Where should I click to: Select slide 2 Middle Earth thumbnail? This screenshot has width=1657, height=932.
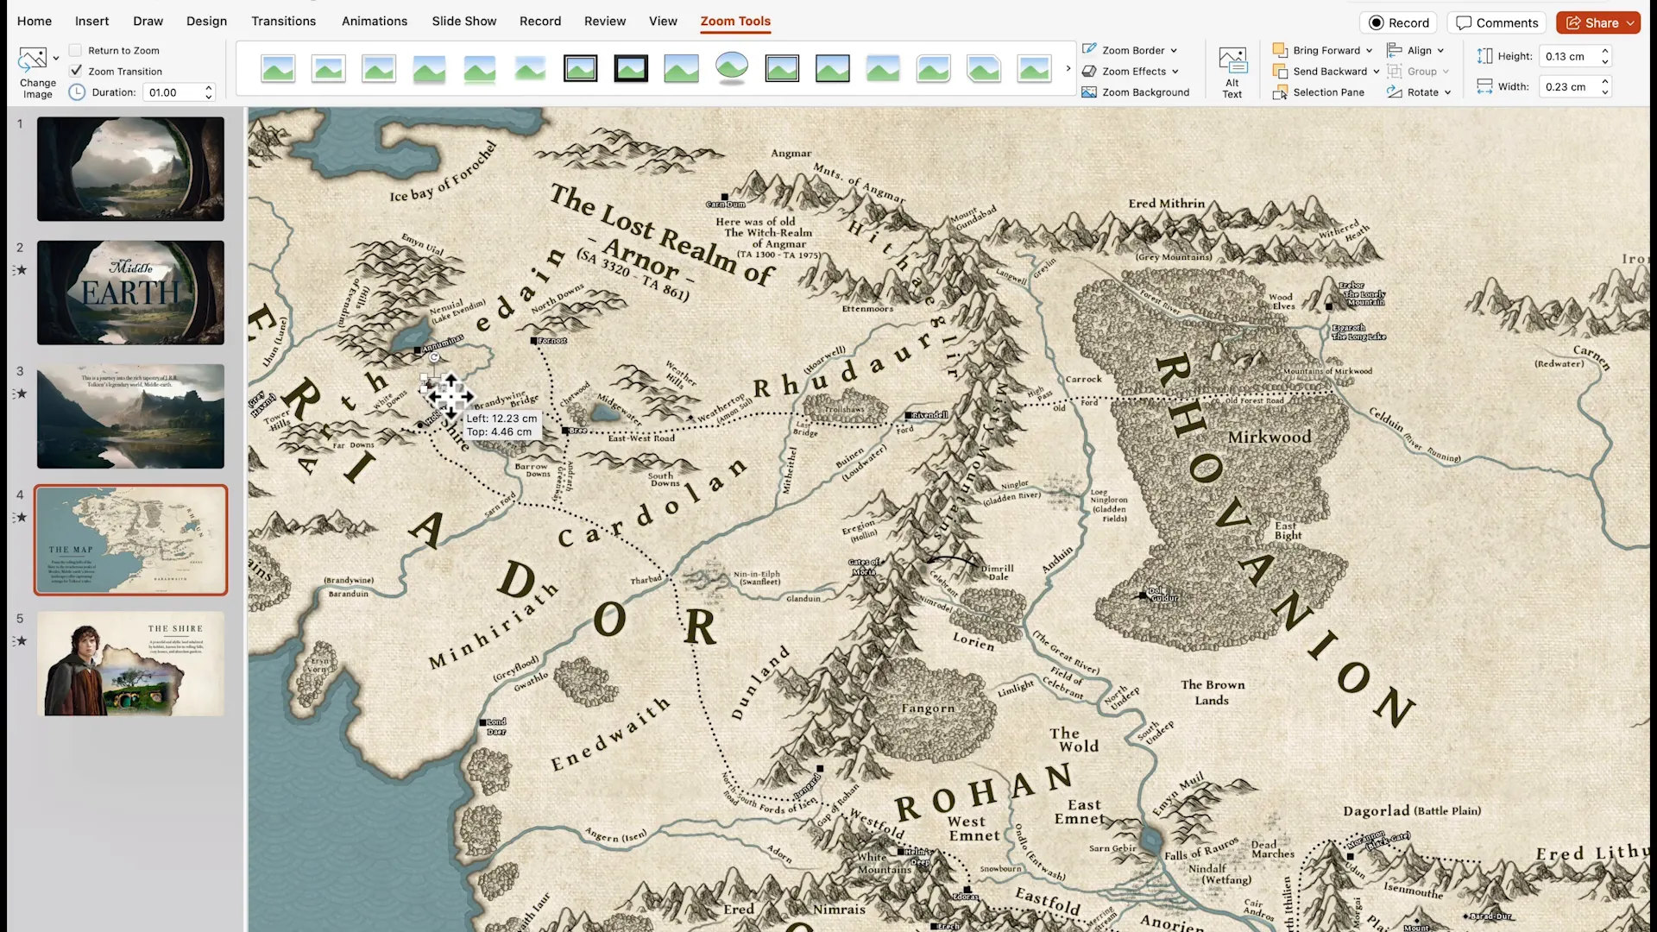(130, 293)
